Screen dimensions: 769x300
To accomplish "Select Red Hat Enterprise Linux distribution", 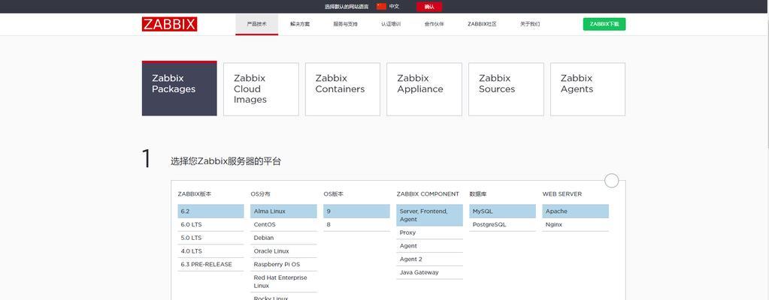I will coord(283,281).
